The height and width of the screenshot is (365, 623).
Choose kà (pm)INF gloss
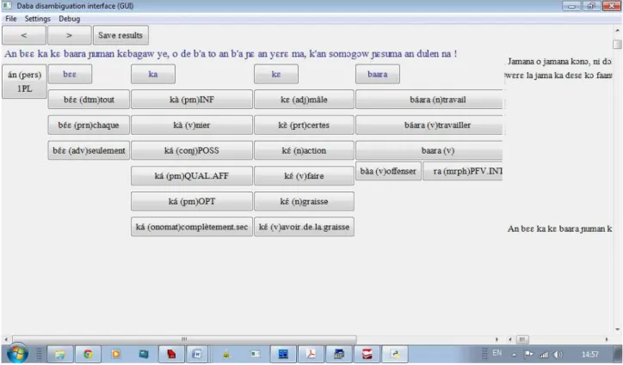tap(192, 100)
